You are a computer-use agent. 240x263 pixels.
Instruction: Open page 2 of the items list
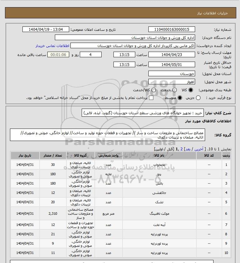point(181,149)
